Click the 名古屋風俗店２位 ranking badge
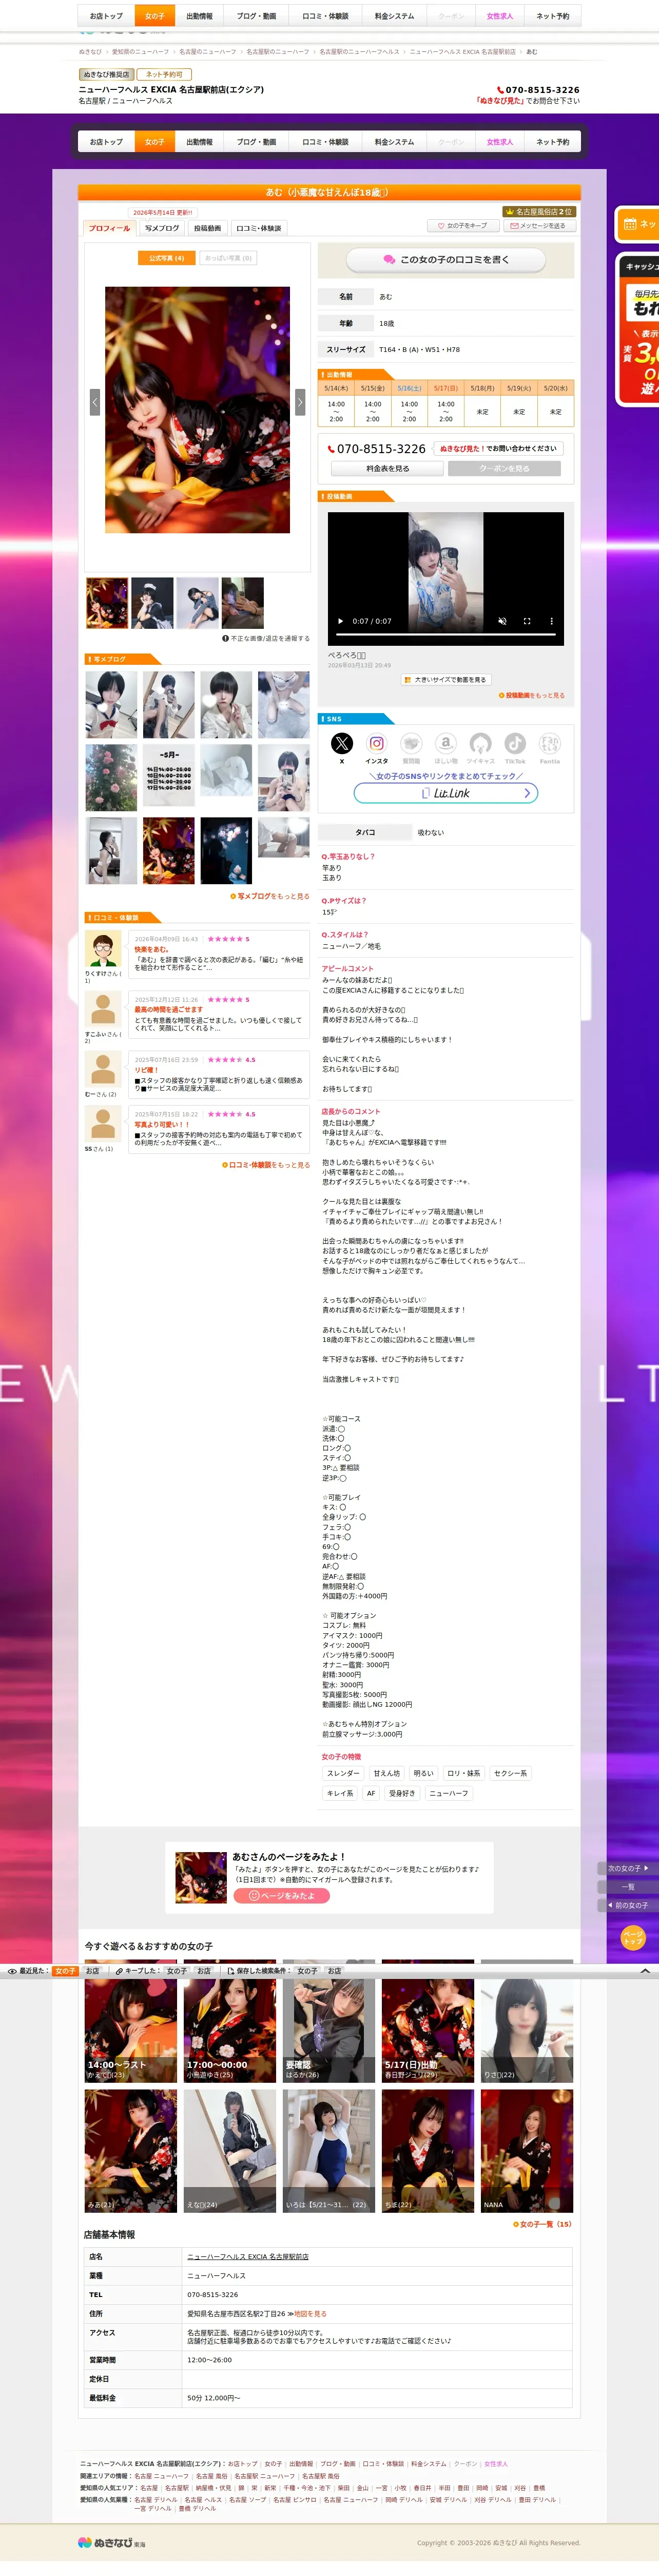 [x=539, y=212]
